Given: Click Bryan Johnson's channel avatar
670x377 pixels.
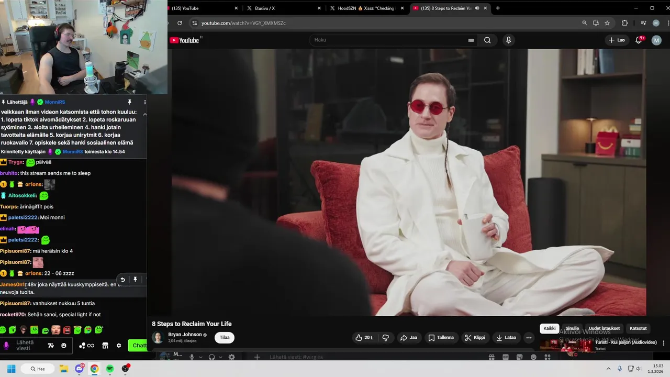Looking at the screenshot, I should click(x=158, y=338).
